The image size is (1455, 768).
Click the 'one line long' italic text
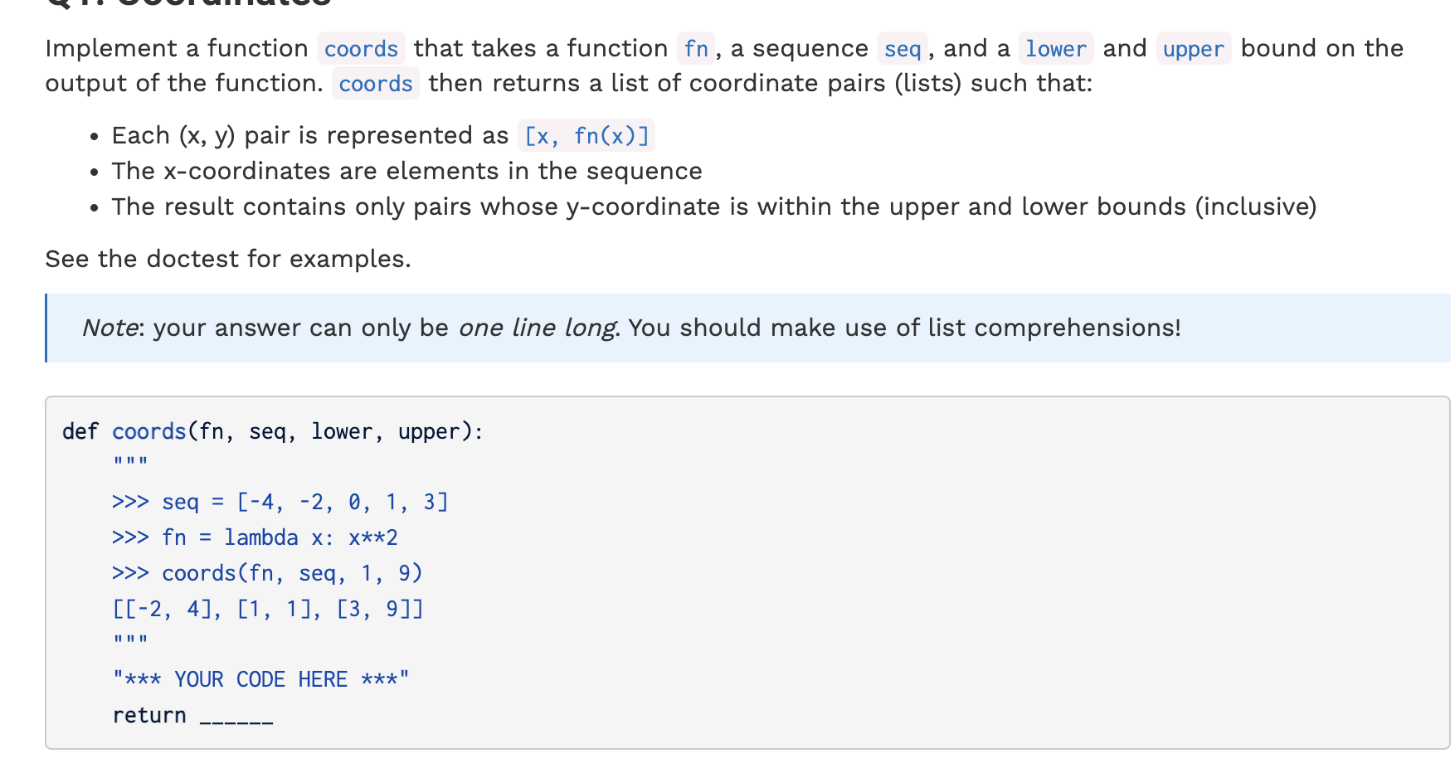click(x=537, y=328)
